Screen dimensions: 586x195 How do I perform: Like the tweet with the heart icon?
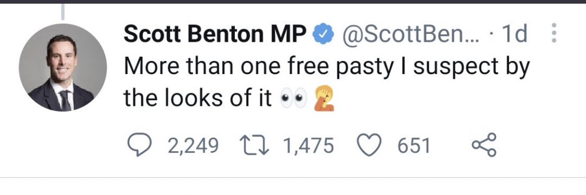[370, 145]
